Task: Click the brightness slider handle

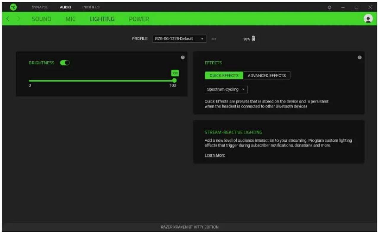Action: (x=174, y=81)
